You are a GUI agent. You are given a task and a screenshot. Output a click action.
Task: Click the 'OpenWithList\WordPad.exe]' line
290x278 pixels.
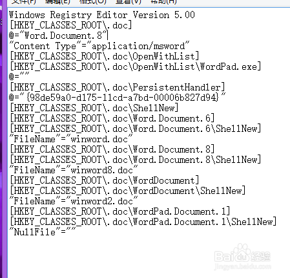(x=136, y=67)
